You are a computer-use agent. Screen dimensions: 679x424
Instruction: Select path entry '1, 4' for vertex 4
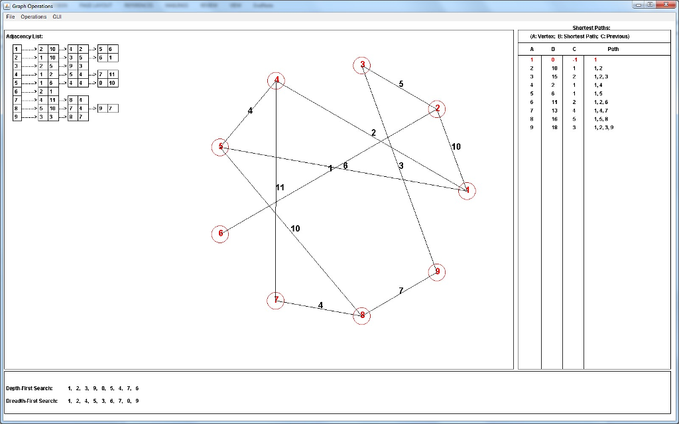(598, 85)
